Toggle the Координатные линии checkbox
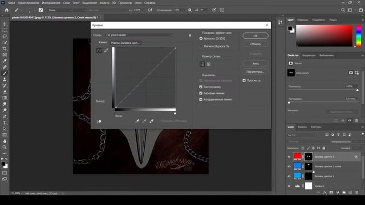Screen dimensions: 365x205 click(x=201, y=99)
